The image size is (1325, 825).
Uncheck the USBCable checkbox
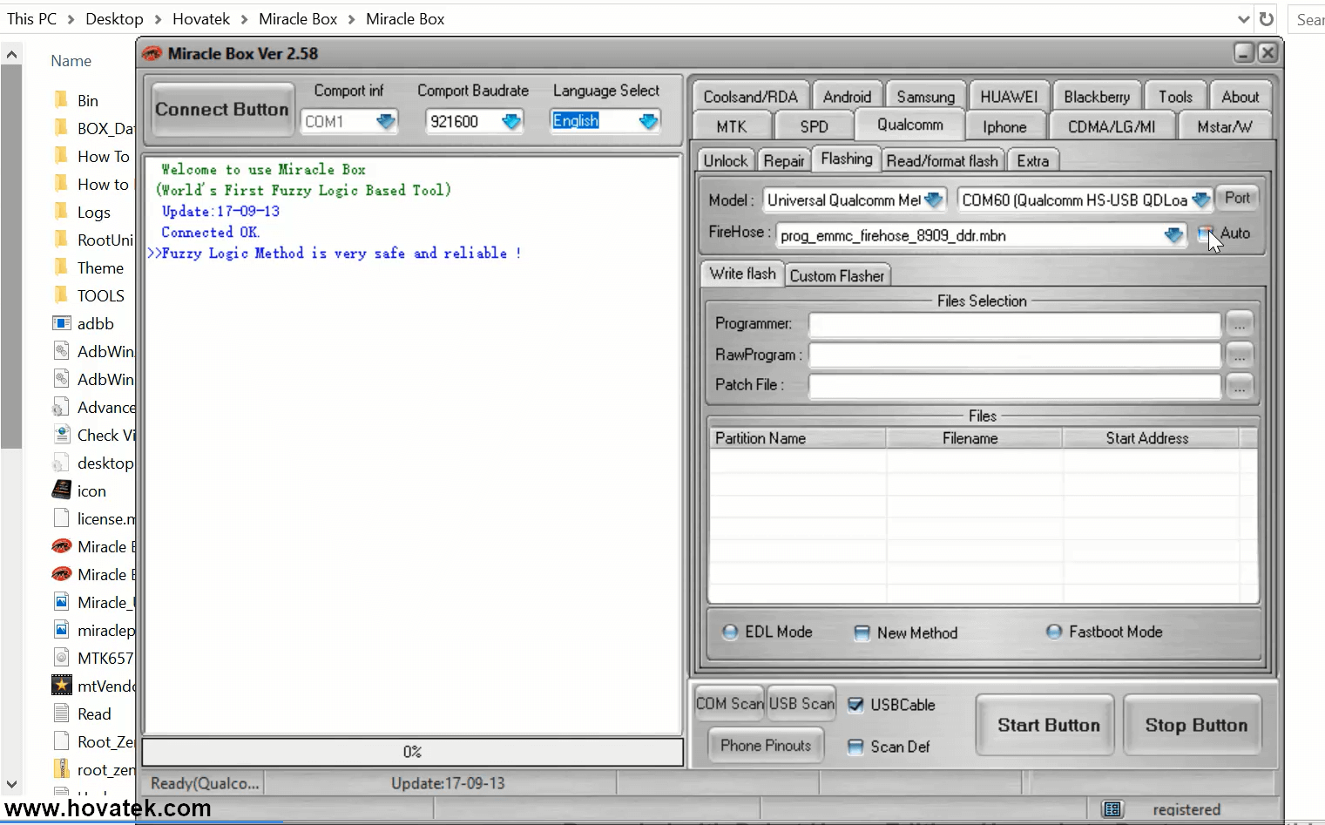coord(855,705)
